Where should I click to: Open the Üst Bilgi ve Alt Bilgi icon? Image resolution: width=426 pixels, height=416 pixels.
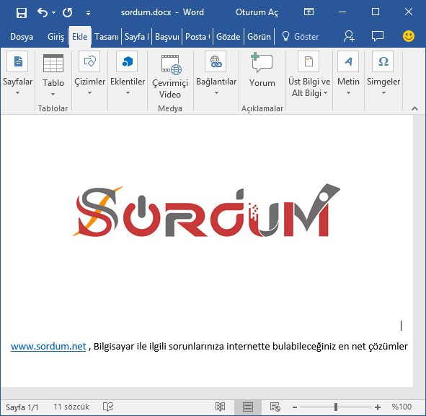click(309, 61)
